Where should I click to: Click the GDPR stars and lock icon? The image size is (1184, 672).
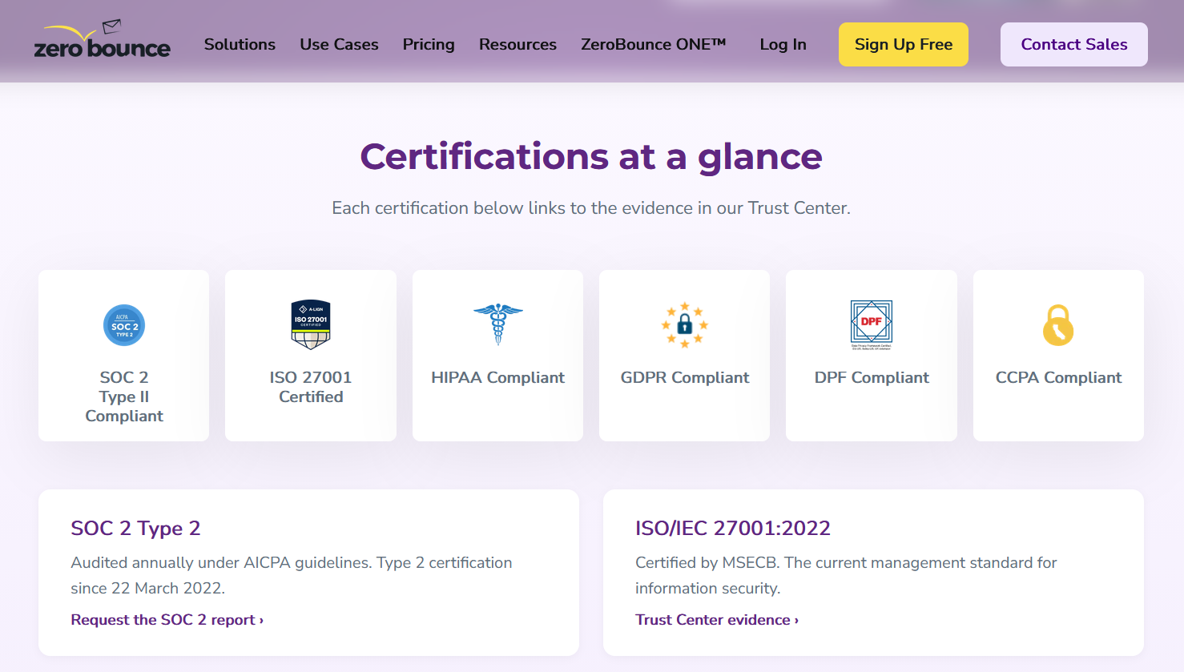[685, 324]
